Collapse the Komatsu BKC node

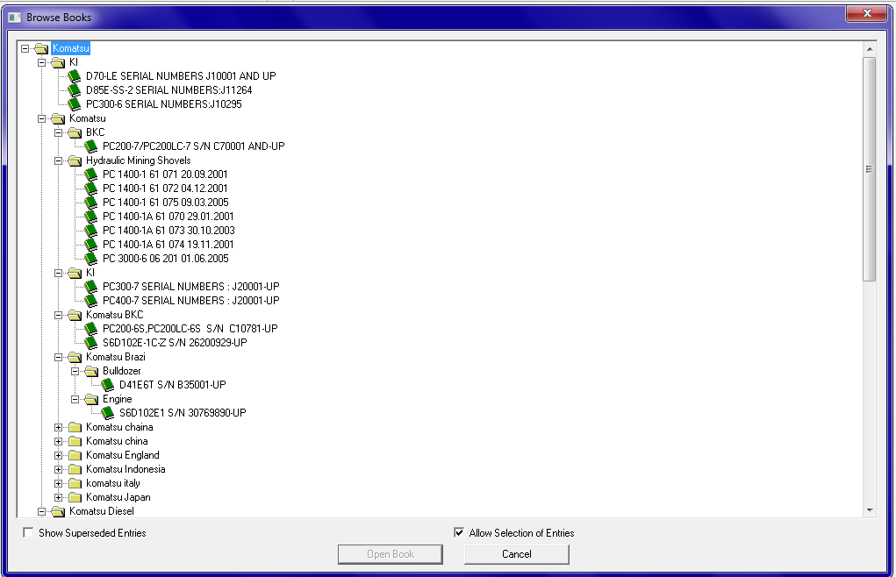click(x=58, y=315)
